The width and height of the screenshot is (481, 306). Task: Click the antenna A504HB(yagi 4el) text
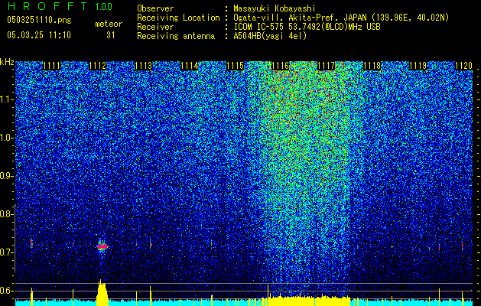(270, 36)
